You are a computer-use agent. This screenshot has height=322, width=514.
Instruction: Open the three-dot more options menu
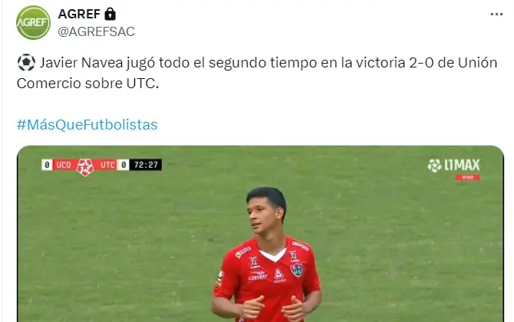496,15
